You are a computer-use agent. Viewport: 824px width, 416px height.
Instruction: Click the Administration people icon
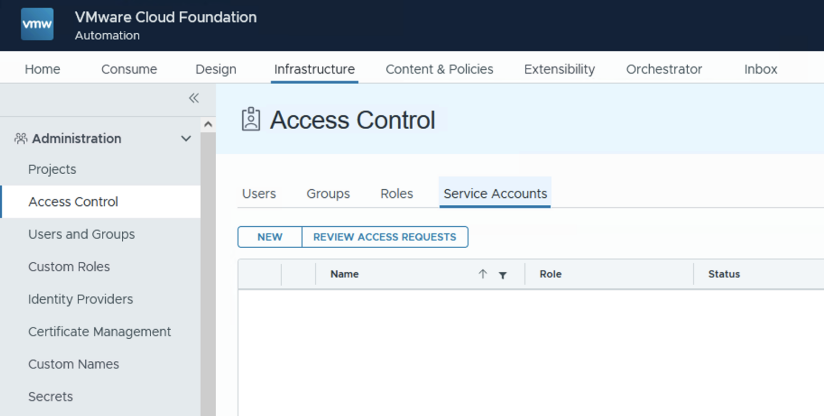pos(20,138)
